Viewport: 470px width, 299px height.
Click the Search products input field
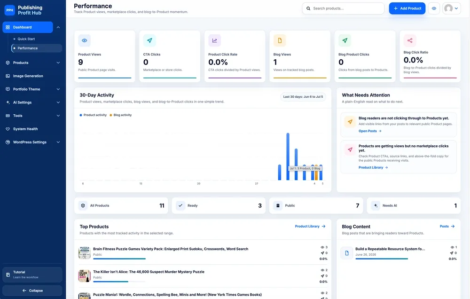[343, 8]
